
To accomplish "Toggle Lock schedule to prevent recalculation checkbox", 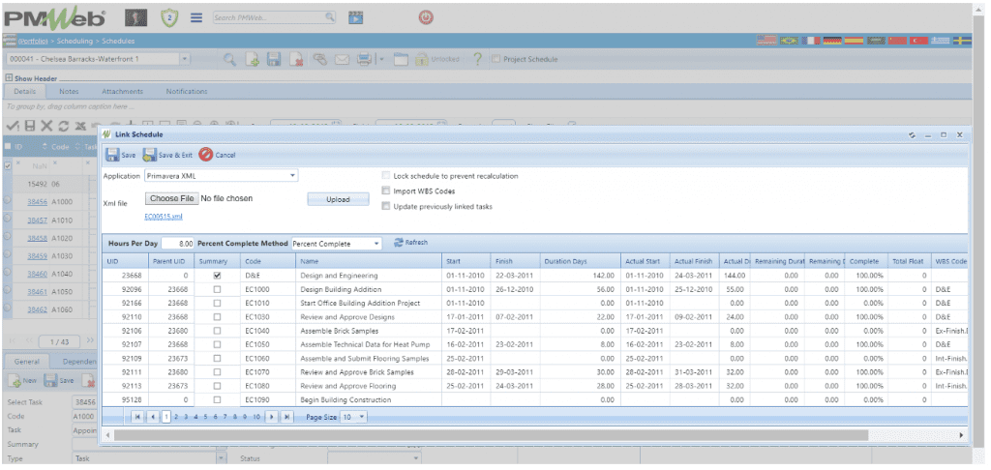I will coord(386,176).
